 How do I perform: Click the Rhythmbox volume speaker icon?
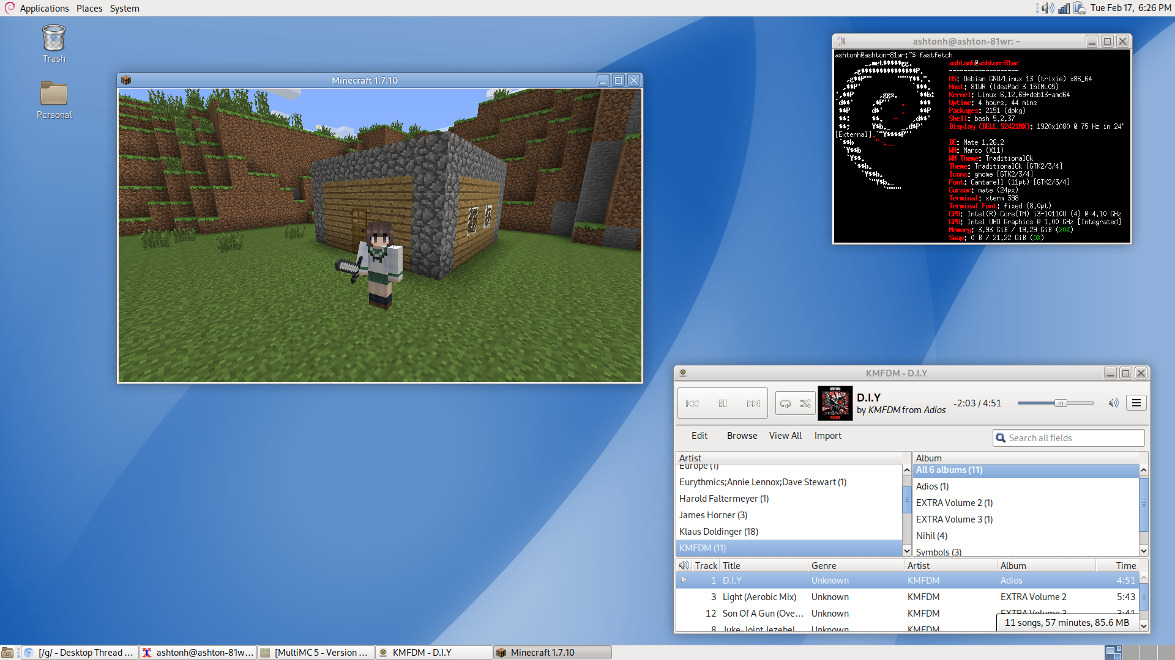tap(1113, 403)
